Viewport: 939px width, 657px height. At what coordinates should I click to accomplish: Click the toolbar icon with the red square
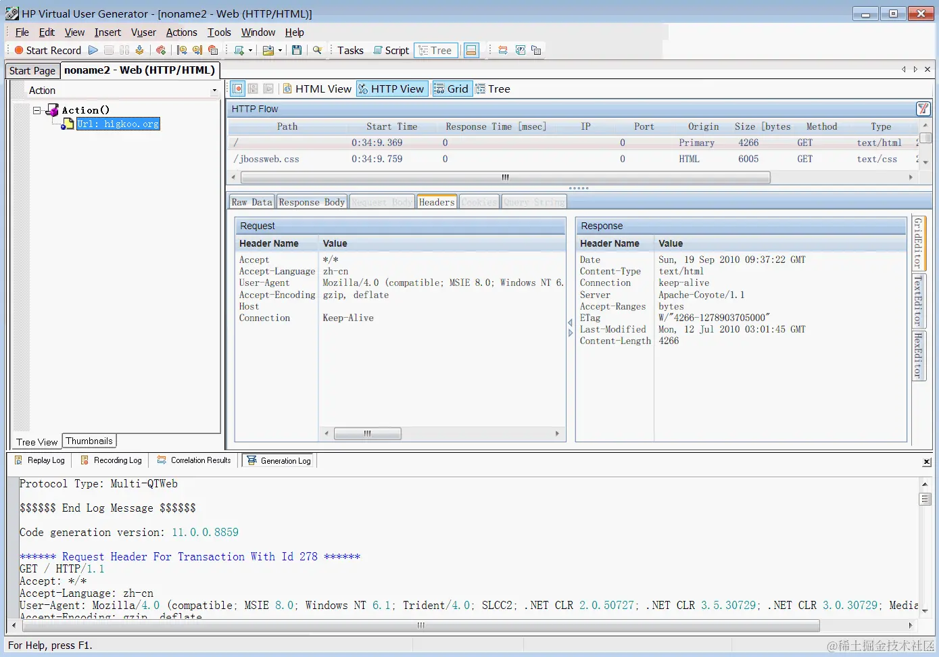[213, 50]
